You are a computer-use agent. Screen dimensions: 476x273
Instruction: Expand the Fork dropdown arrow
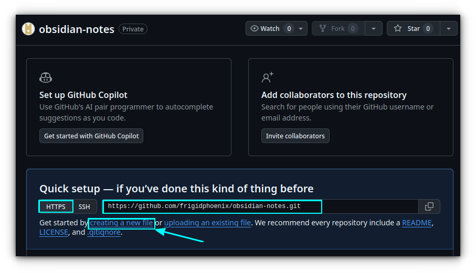pos(373,28)
